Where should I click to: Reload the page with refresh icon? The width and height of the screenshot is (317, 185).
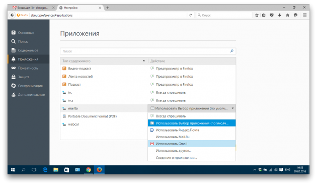point(190,15)
